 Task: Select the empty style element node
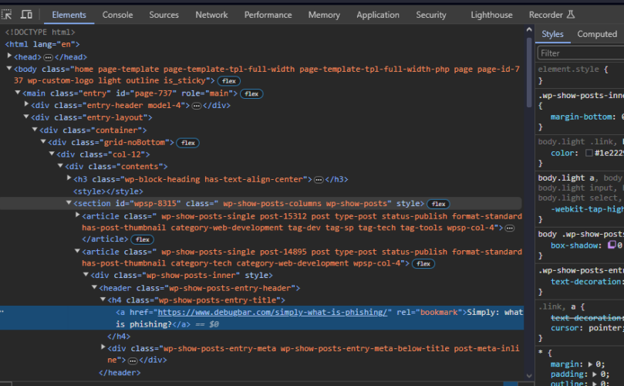(x=108, y=191)
